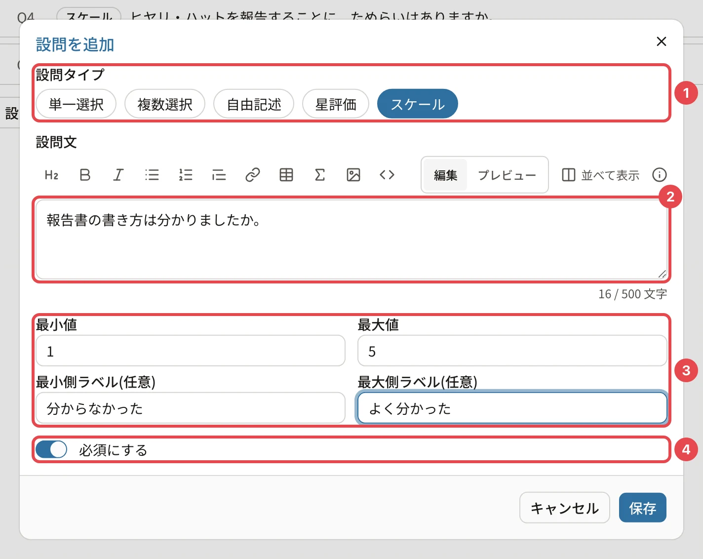The height and width of the screenshot is (559, 703).
Task: Click the 16 / 500 文字 character counter
Action: [x=632, y=294]
